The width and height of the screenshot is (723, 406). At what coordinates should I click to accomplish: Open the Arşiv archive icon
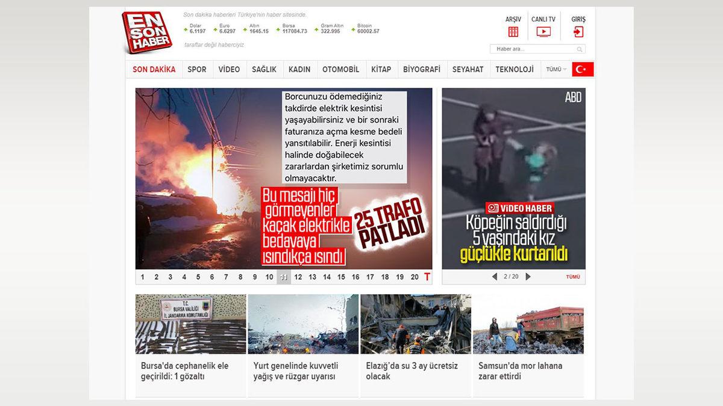click(513, 32)
